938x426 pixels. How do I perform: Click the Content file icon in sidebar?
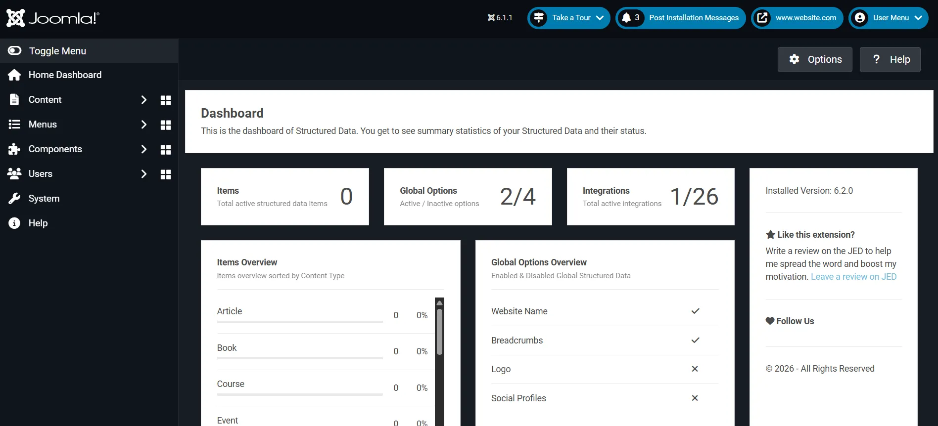(x=14, y=99)
